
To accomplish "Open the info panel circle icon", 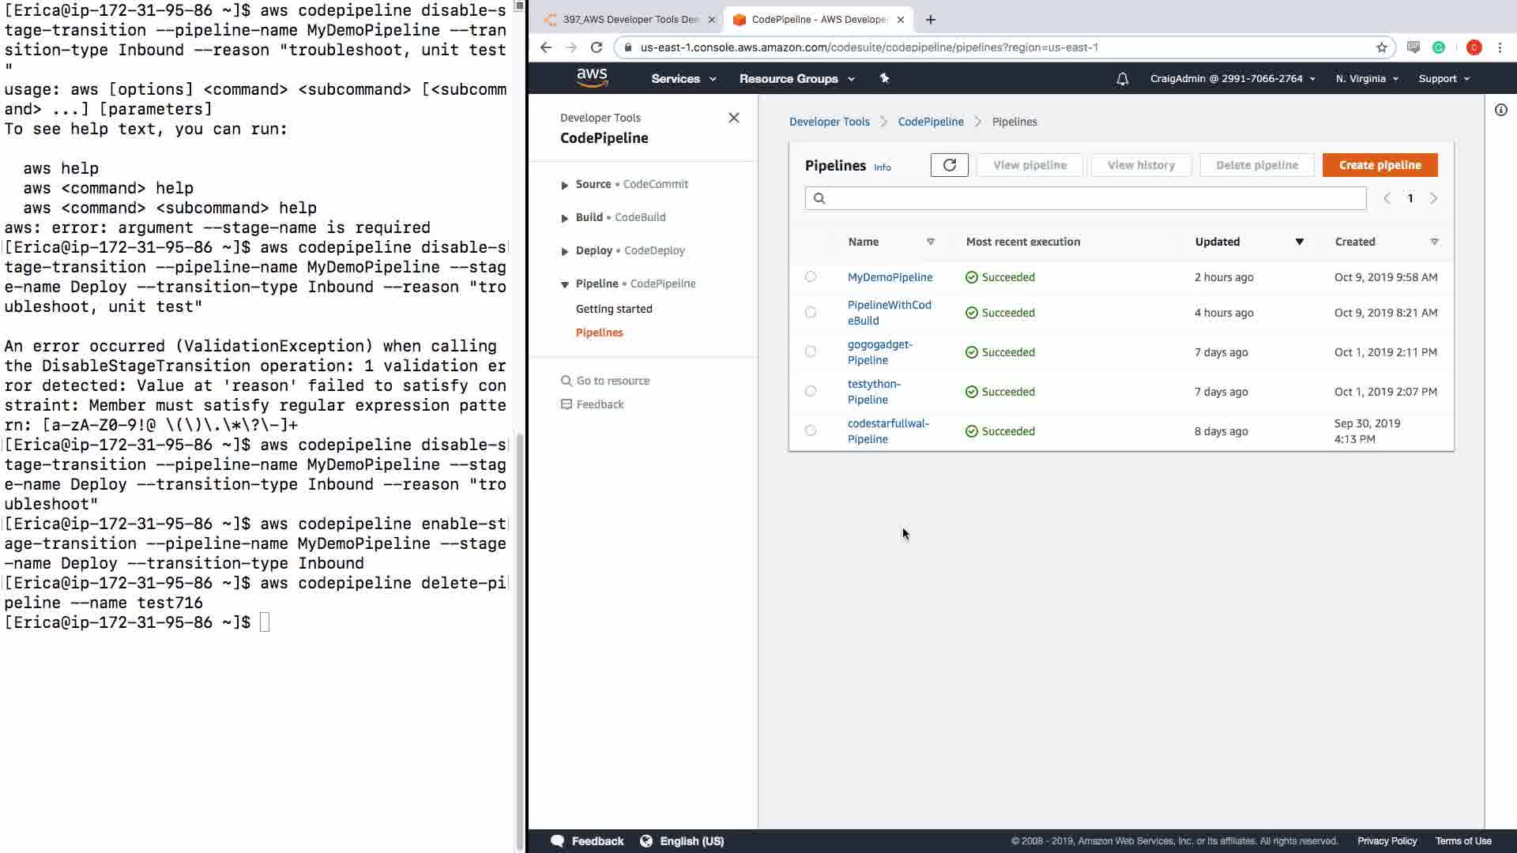I will point(1500,110).
